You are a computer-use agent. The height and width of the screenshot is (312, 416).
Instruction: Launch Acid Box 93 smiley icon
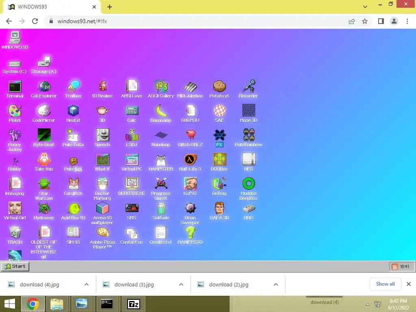73,211
